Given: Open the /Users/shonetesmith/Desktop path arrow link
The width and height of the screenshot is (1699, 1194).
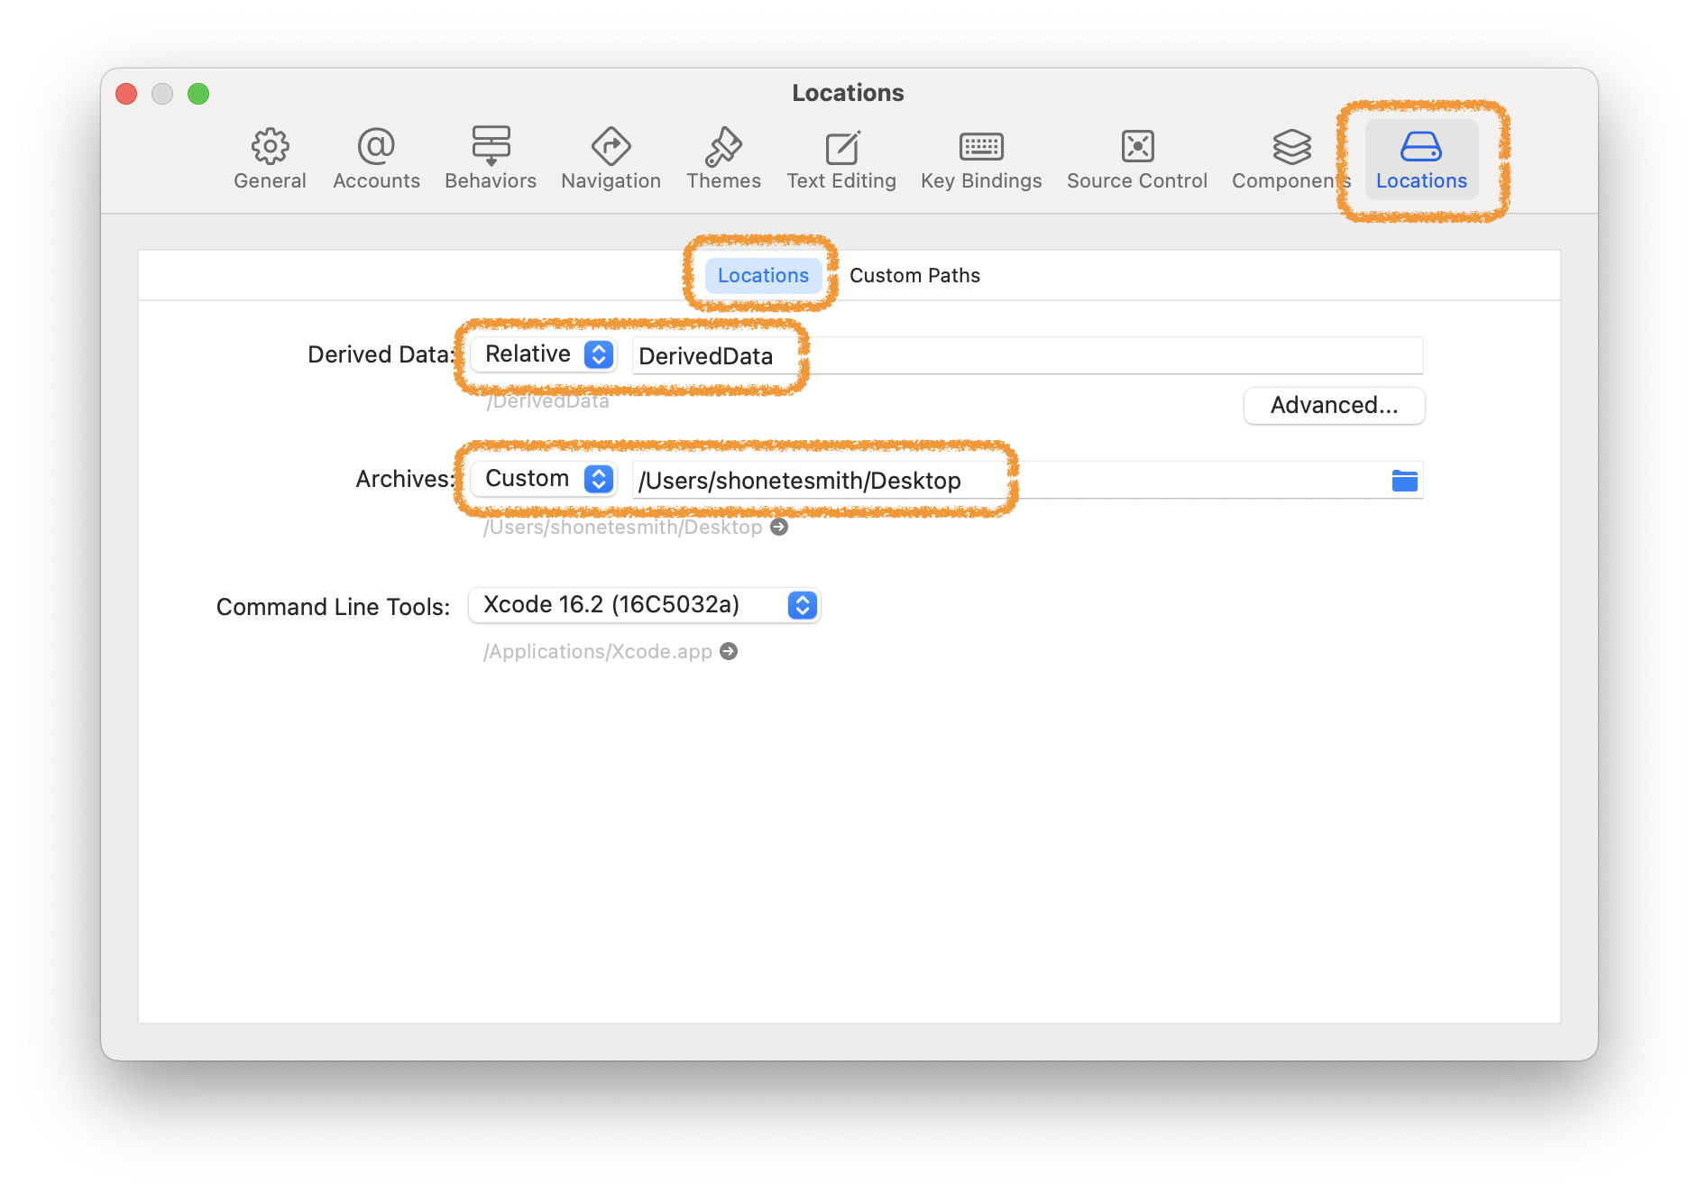Looking at the screenshot, I should (x=777, y=527).
